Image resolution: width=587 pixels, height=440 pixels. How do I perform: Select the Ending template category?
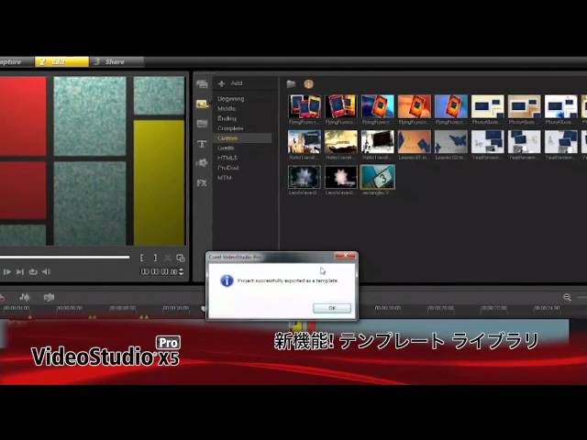[227, 118]
